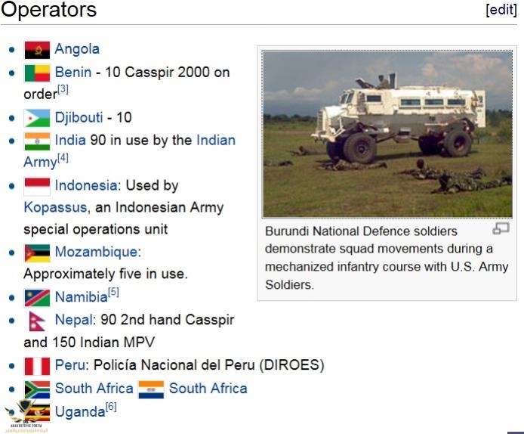Enlarge image using the thumbnail magnify icon
Image resolution: width=524 pixels, height=434 pixels.
coord(501,229)
